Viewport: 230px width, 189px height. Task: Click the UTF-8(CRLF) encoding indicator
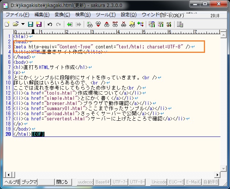point(172,15)
